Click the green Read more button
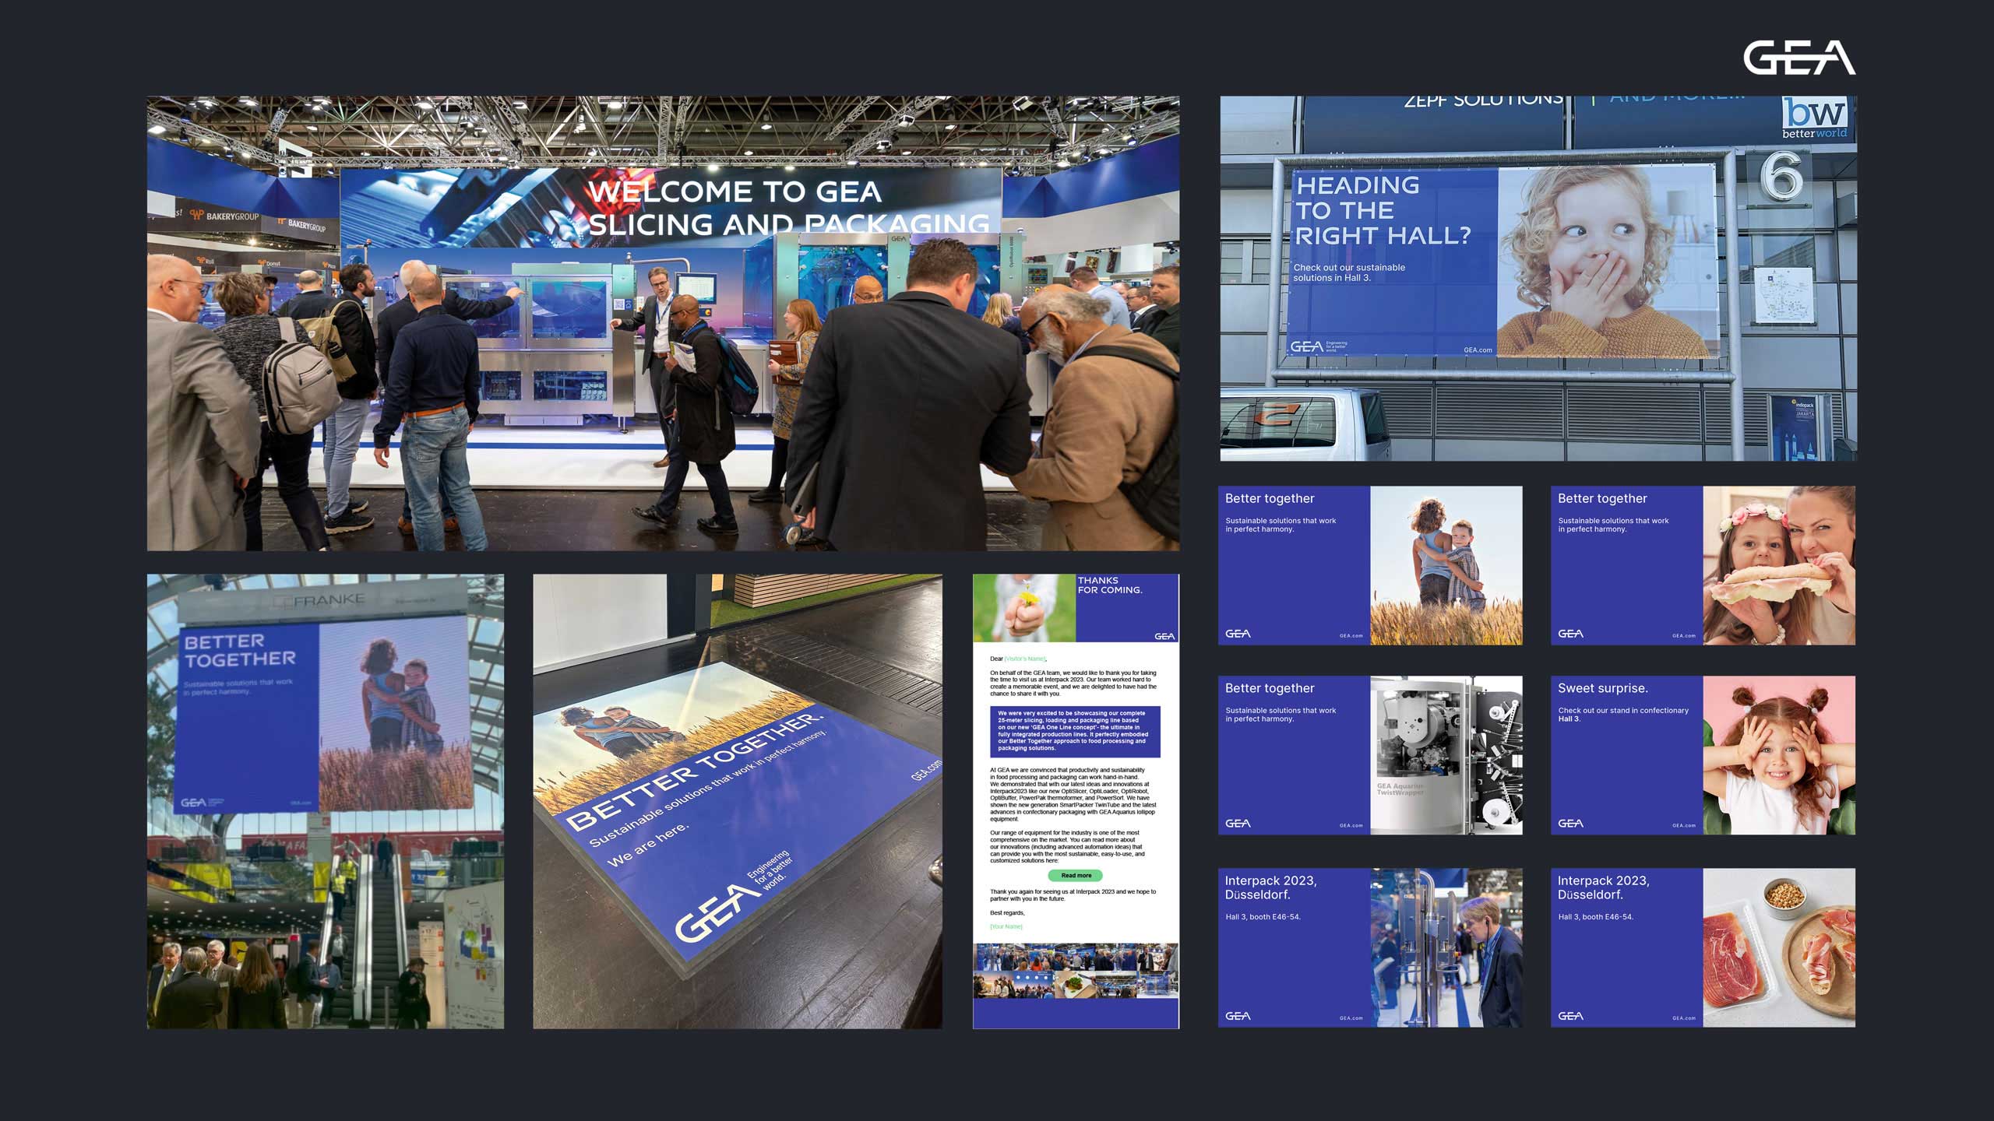The height and width of the screenshot is (1121, 1994). point(1076,876)
